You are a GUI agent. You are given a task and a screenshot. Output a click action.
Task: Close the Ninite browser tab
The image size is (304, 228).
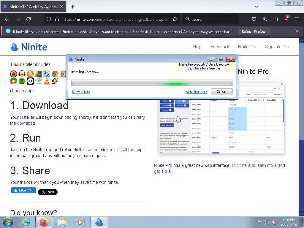click(61, 7)
